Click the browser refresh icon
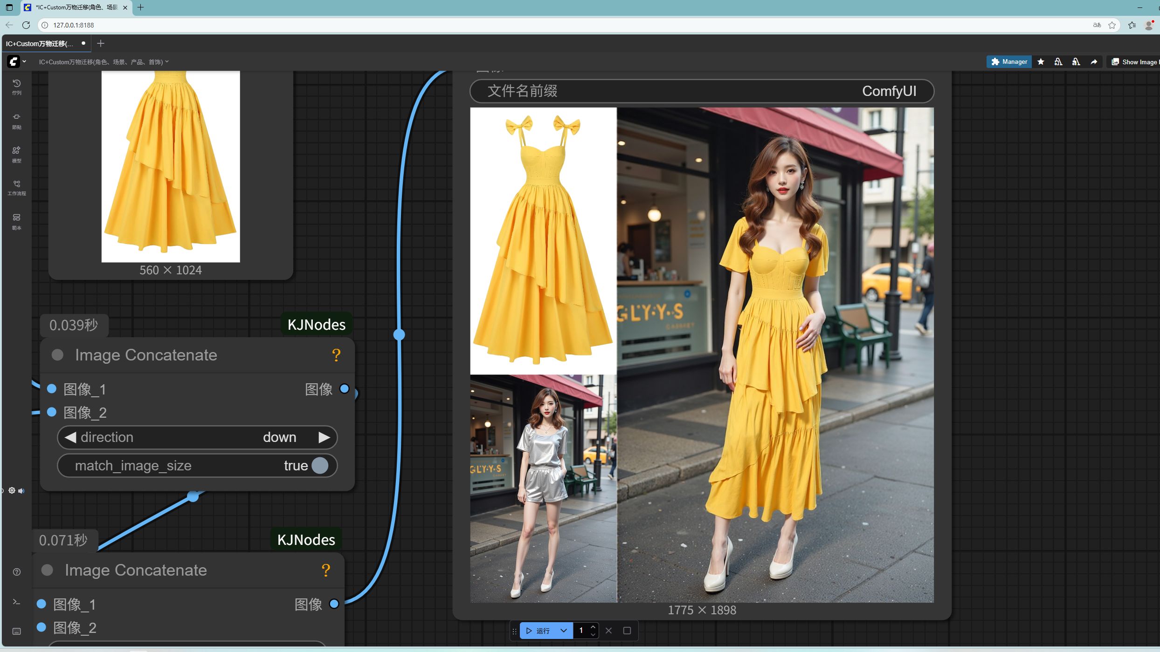The width and height of the screenshot is (1160, 652). pyautogui.click(x=26, y=25)
